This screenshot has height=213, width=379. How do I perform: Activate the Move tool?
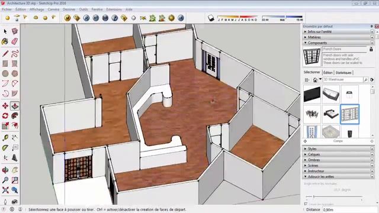point(5,106)
